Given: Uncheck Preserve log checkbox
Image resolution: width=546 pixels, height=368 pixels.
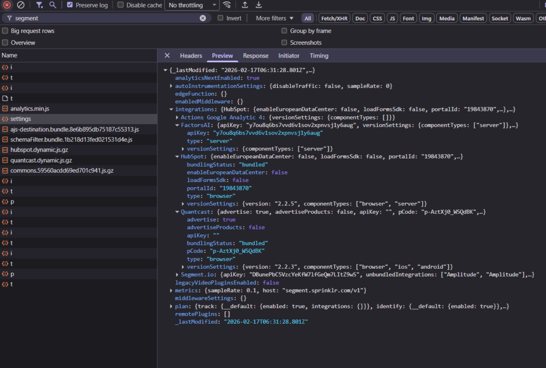Looking at the screenshot, I should pos(70,5).
